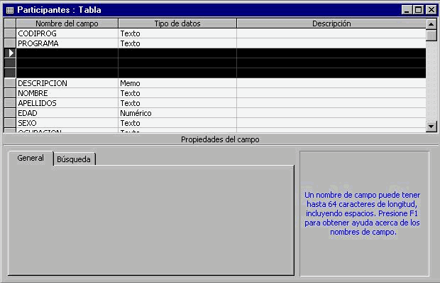Viewport: 440px width, 283px height.
Task: Click the Descripción column header
Action: tap(331, 23)
